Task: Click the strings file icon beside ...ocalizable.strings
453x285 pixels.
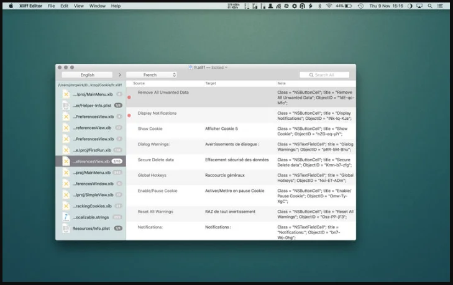Action: [66, 217]
